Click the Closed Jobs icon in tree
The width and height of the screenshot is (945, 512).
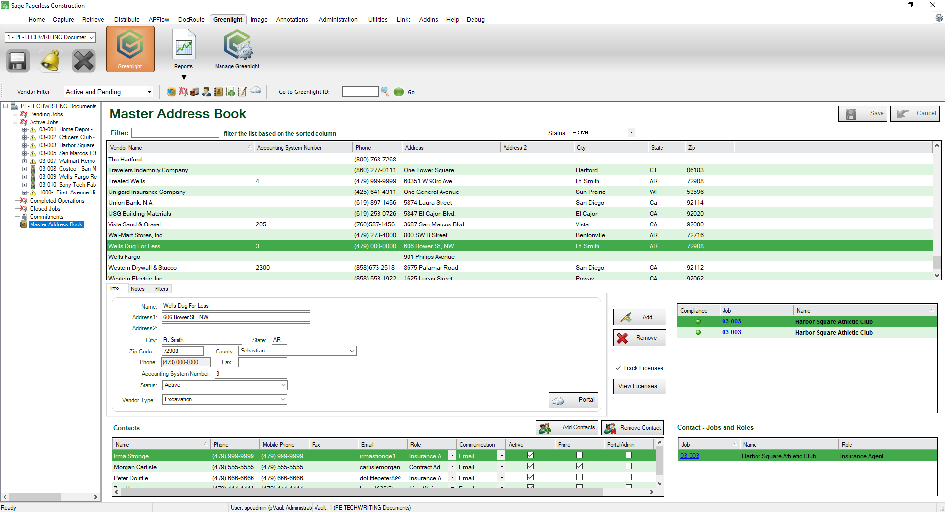coord(23,209)
